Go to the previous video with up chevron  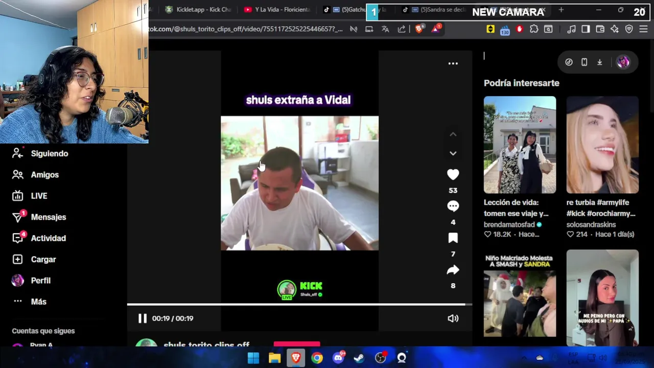pyautogui.click(x=453, y=134)
